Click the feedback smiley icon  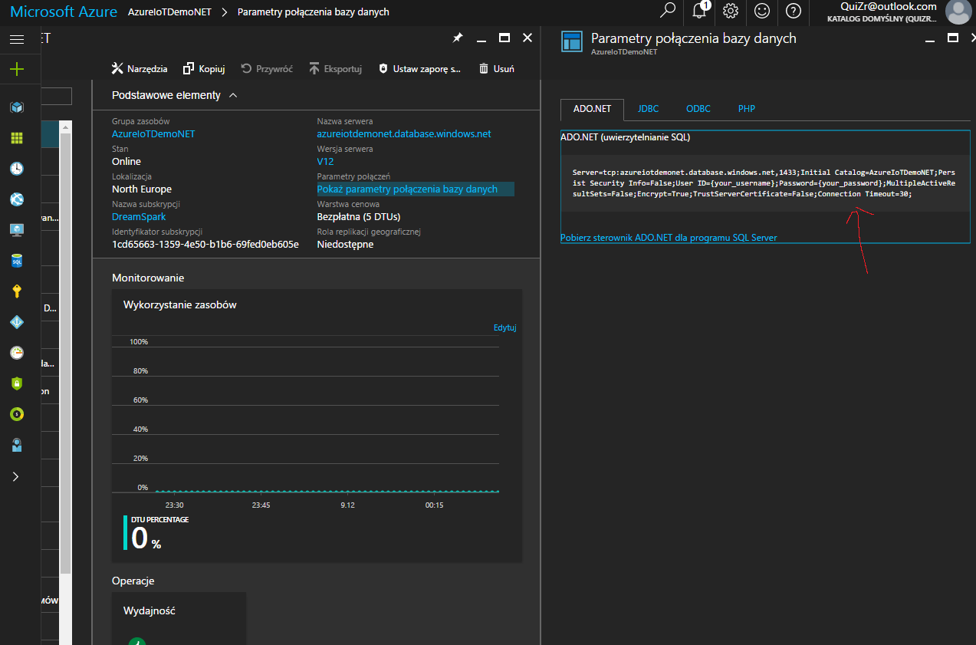[762, 11]
